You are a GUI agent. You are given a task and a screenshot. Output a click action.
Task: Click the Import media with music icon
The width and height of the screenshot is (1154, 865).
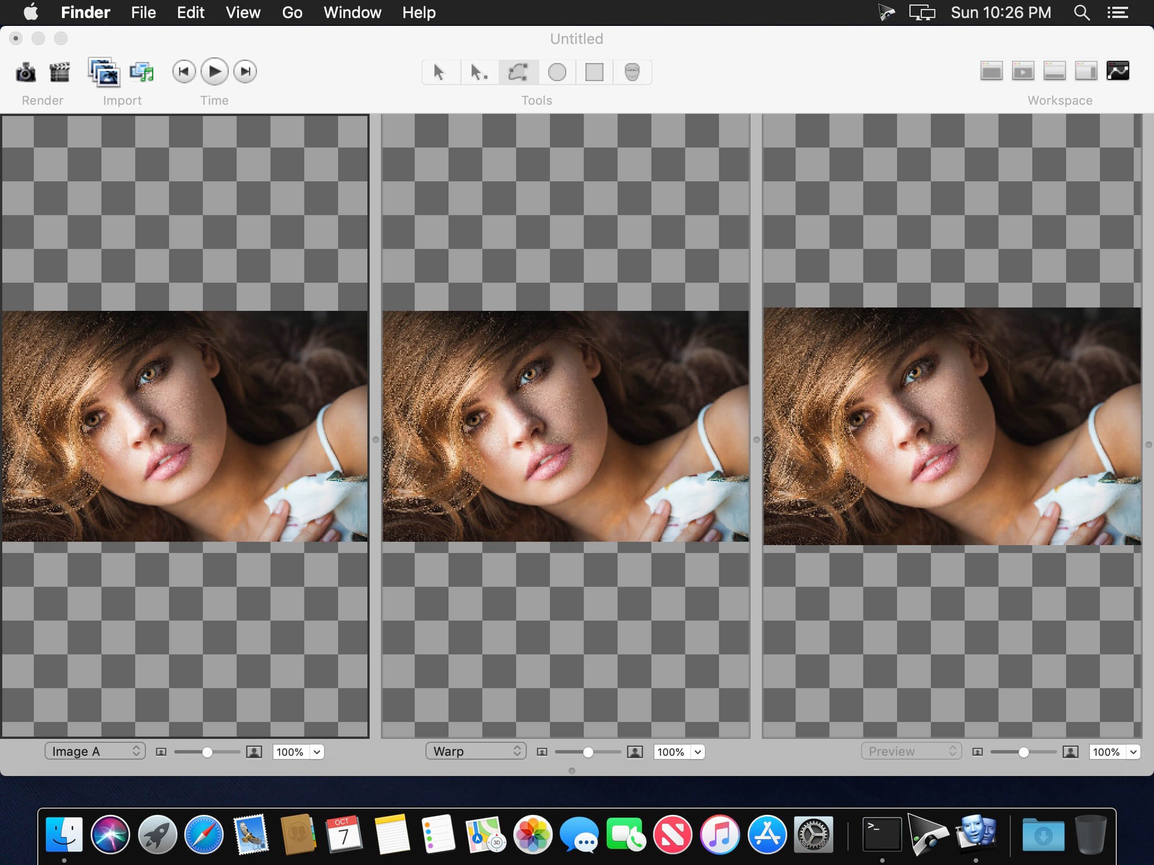141,72
